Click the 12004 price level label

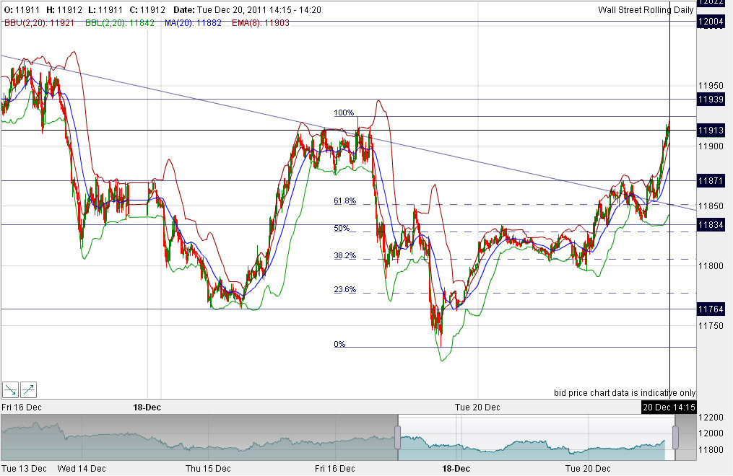pyautogui.click(x=711, y=22)
